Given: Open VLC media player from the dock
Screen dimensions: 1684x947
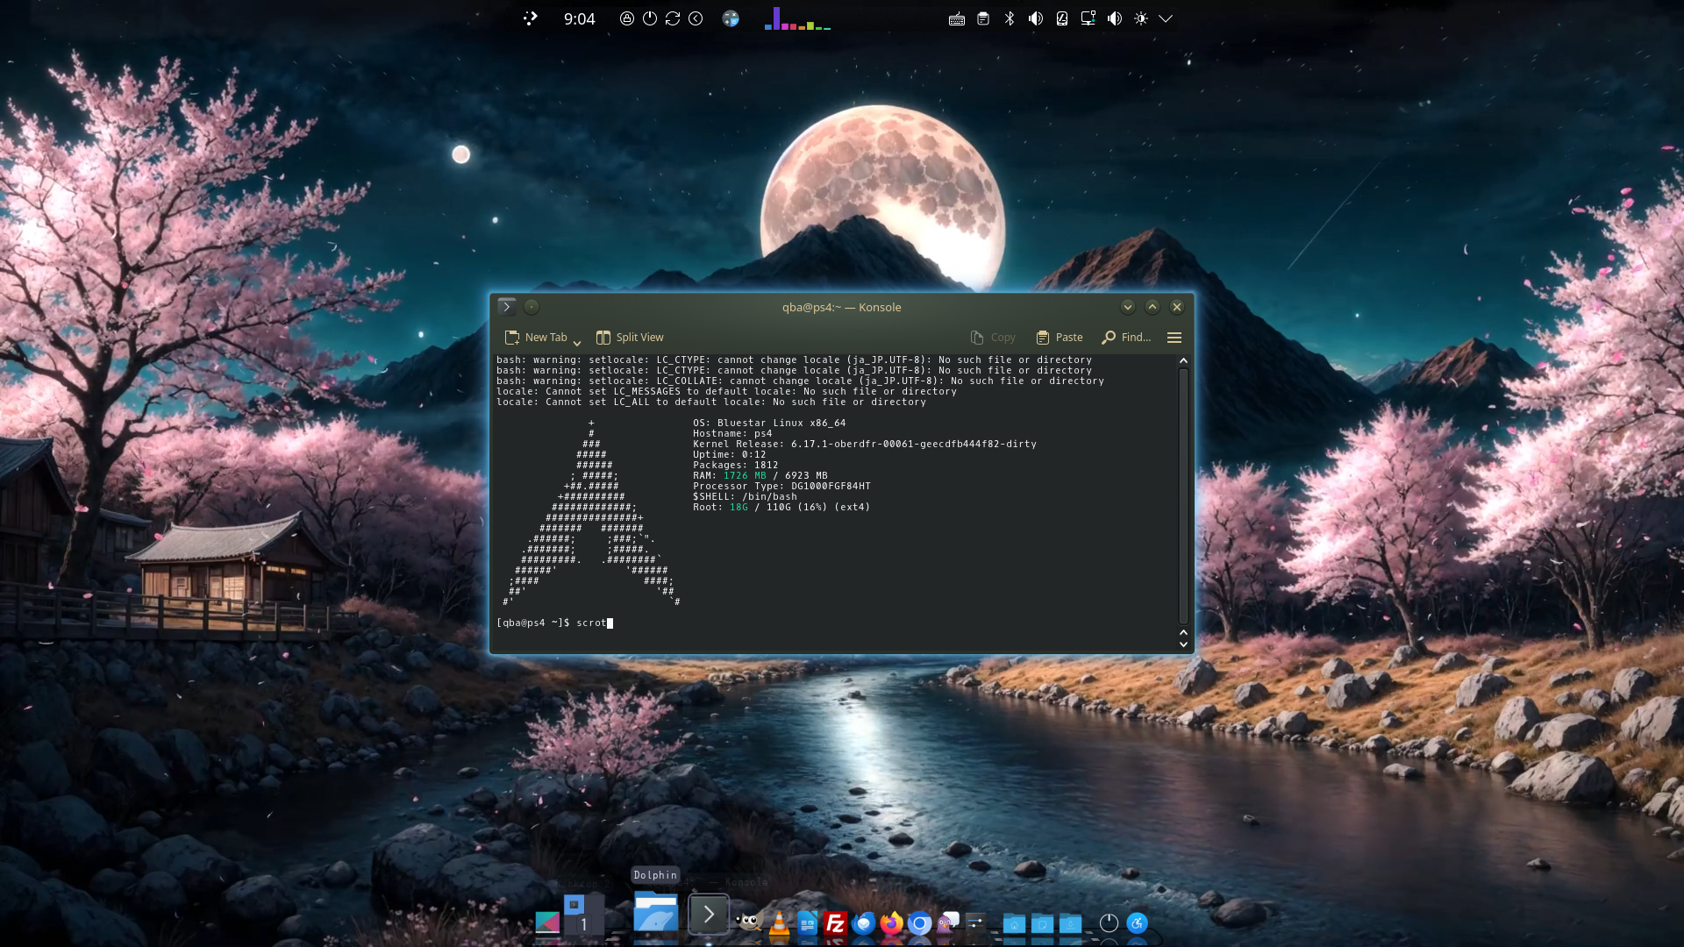Looking at the screenshot, I should tap(779, 923).
